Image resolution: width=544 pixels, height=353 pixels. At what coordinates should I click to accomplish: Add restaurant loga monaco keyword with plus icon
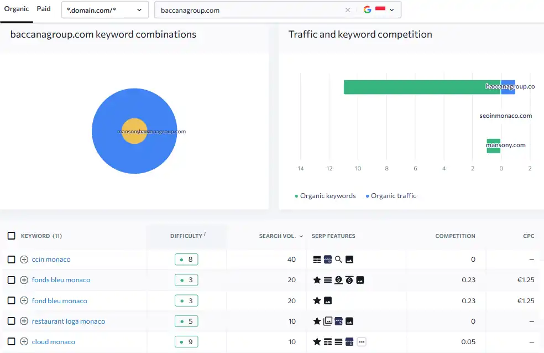point(24,321)
